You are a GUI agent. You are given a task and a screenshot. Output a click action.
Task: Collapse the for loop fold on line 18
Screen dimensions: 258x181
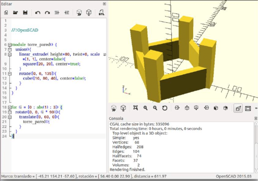tap(10, 107)
